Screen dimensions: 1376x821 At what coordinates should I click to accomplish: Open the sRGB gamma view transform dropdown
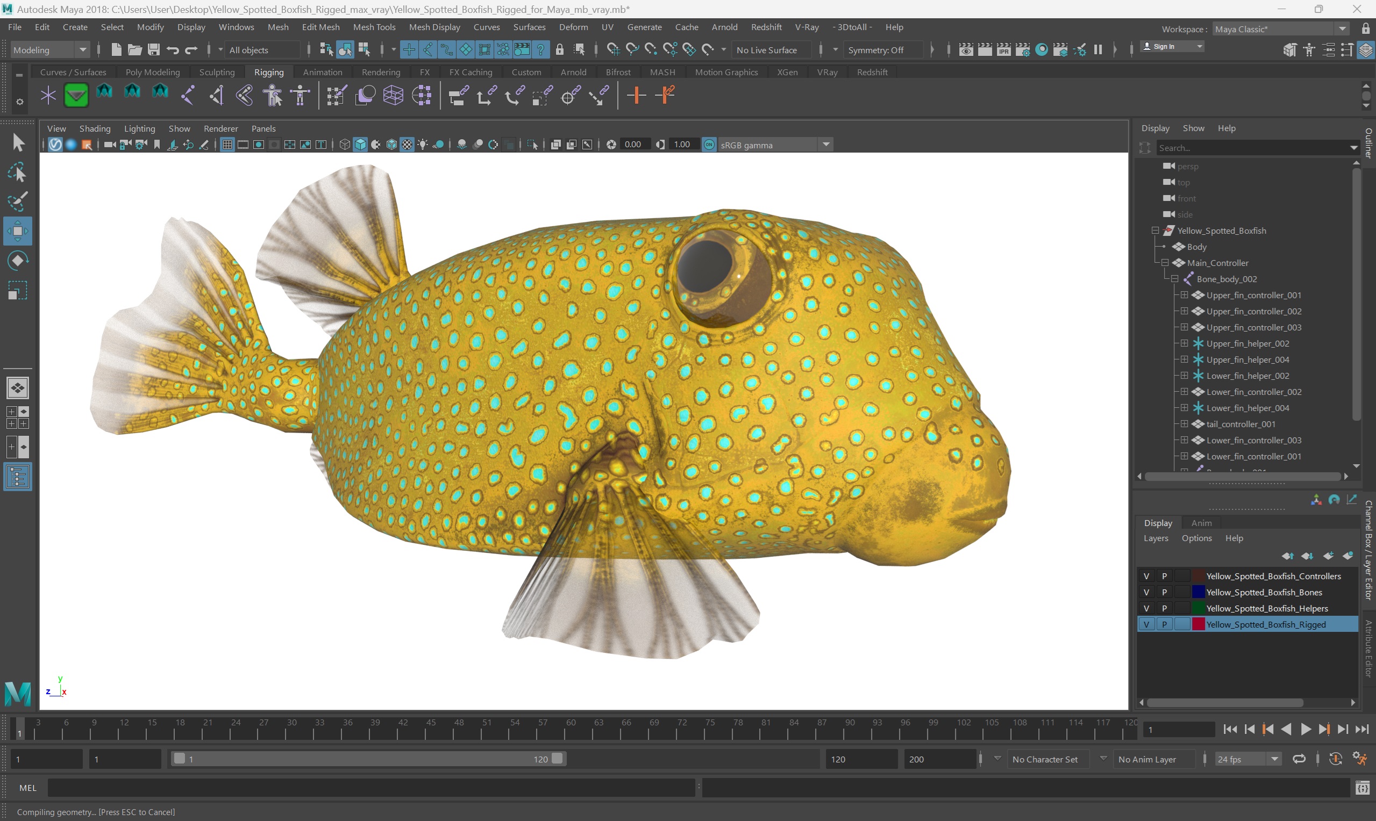[x=774, y=145]
